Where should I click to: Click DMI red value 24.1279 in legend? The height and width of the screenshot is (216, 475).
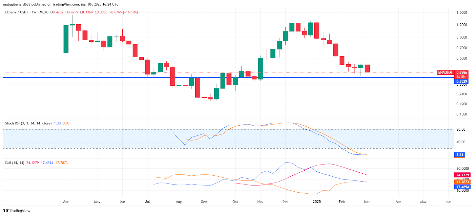click(x=32, y=163)
